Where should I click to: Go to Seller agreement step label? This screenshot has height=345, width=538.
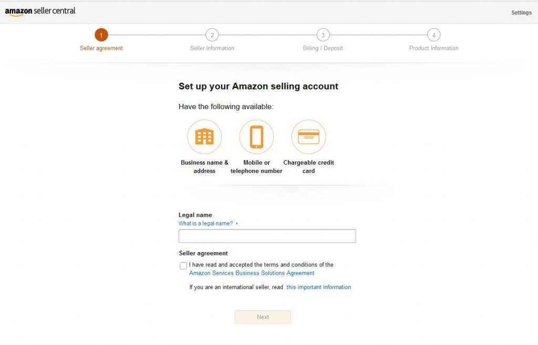[101, 48]
